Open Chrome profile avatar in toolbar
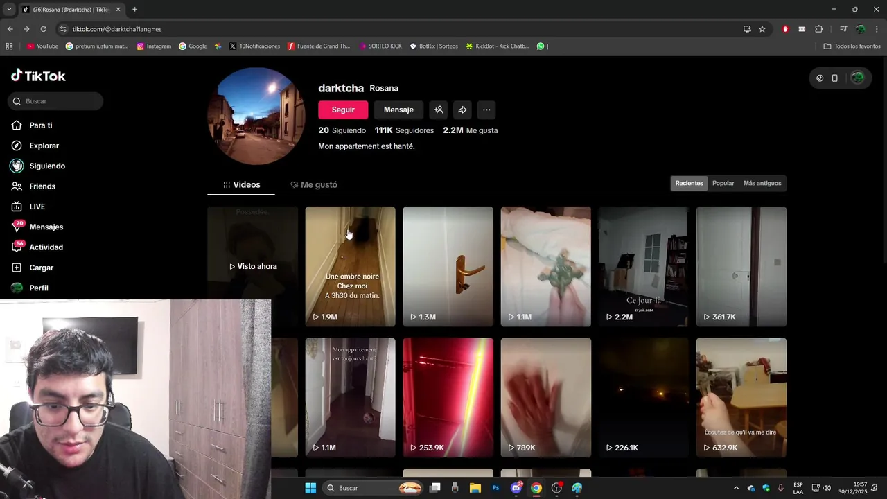The image size is (887, 499). click(x=860, y=29)
